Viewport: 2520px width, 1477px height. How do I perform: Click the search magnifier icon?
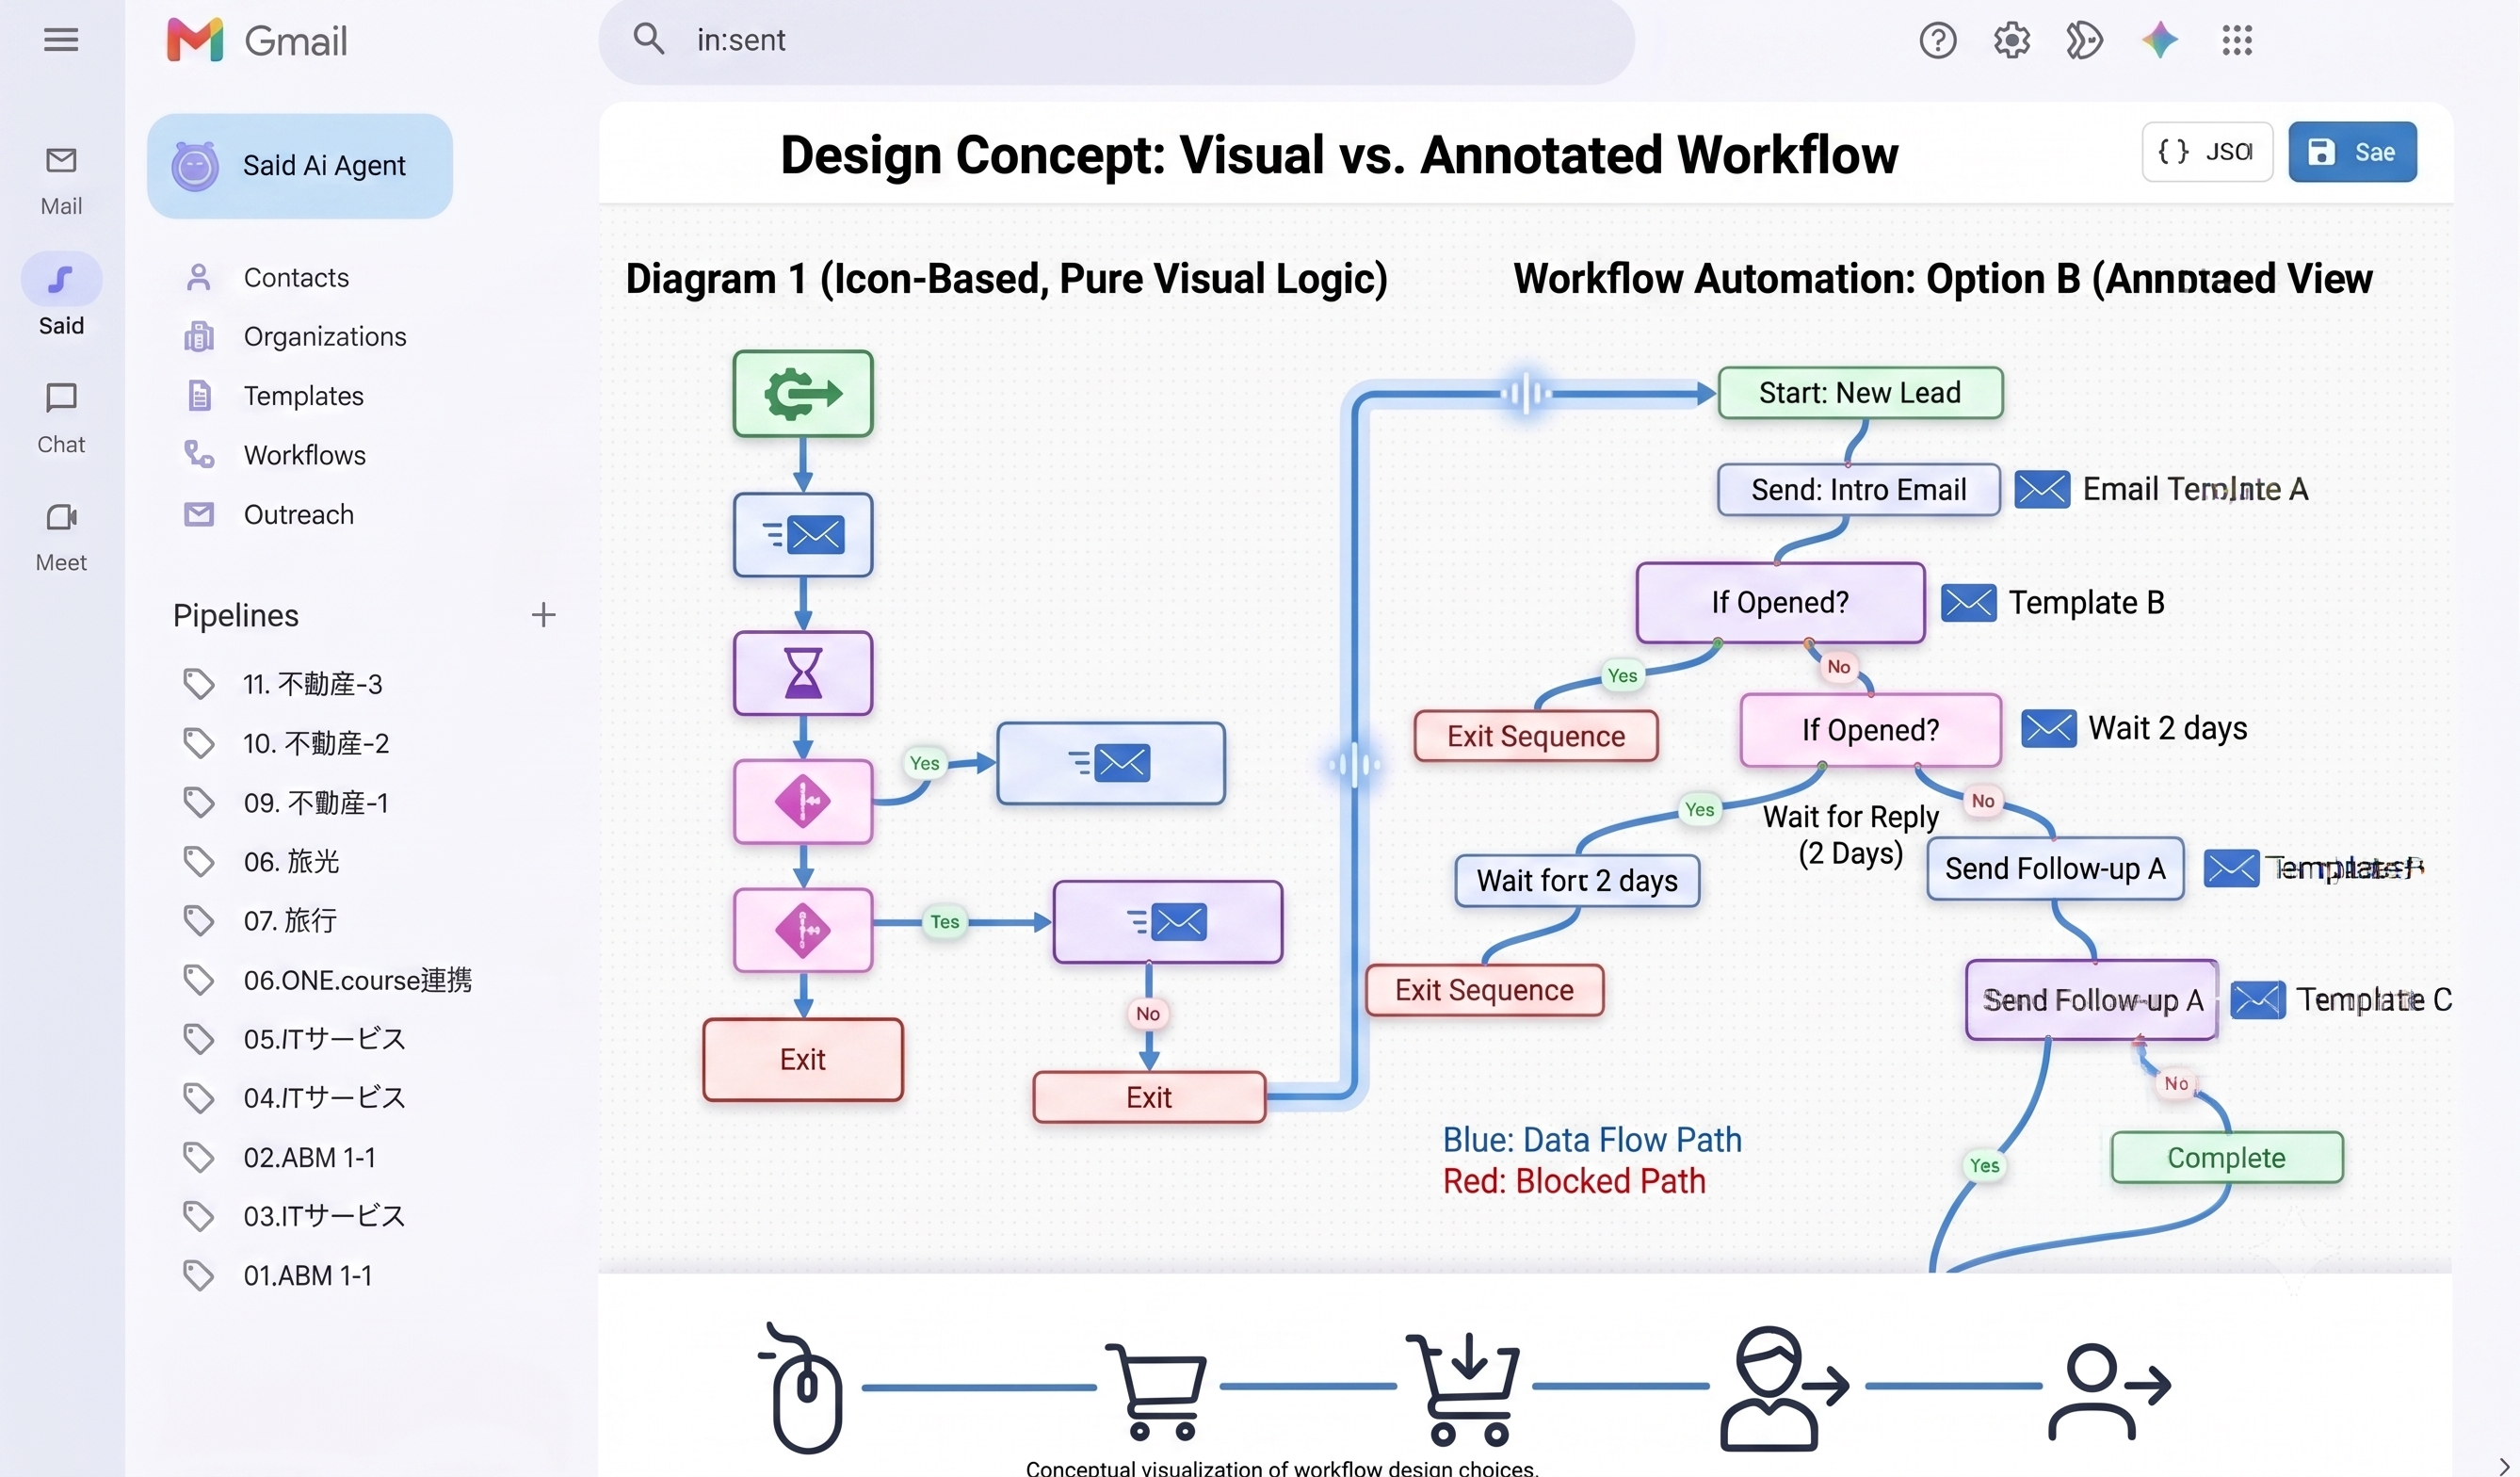[x=648, y=40]
